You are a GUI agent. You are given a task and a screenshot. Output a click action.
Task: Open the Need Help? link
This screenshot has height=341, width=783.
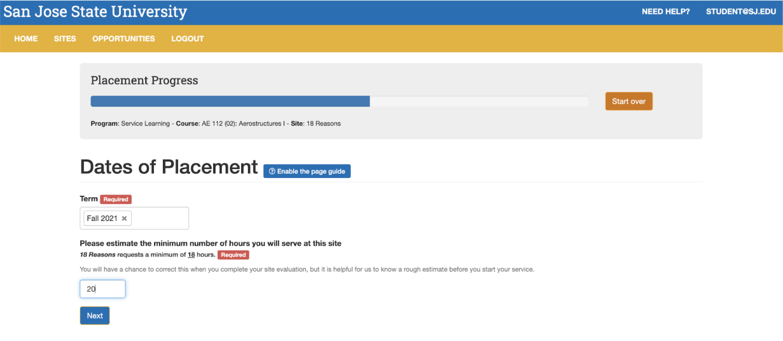point(665,12)
